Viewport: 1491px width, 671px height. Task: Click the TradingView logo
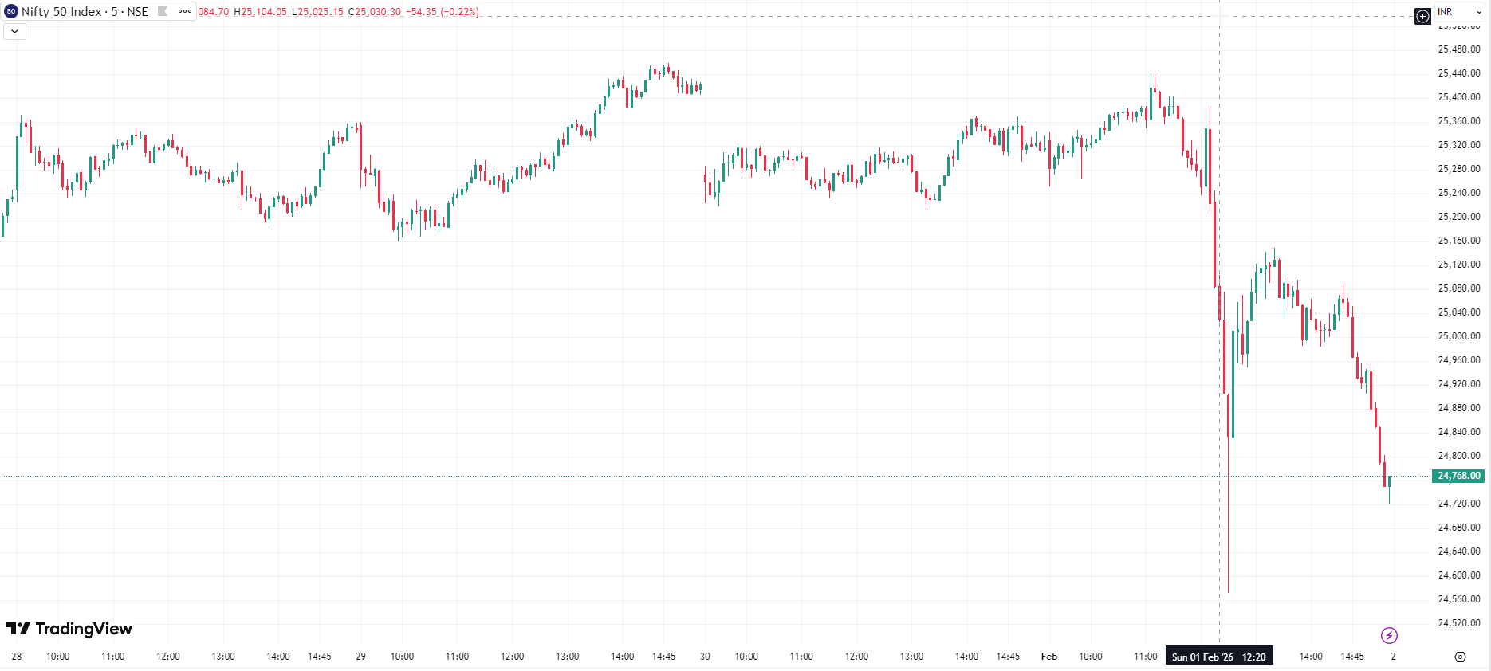tap(69, 629)
